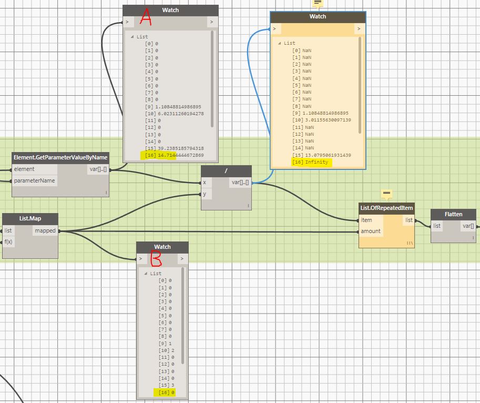Viewport: 480px width, 403px height.
Task: Select the '[16] Infinity' list item
Action: click(310, 162)
